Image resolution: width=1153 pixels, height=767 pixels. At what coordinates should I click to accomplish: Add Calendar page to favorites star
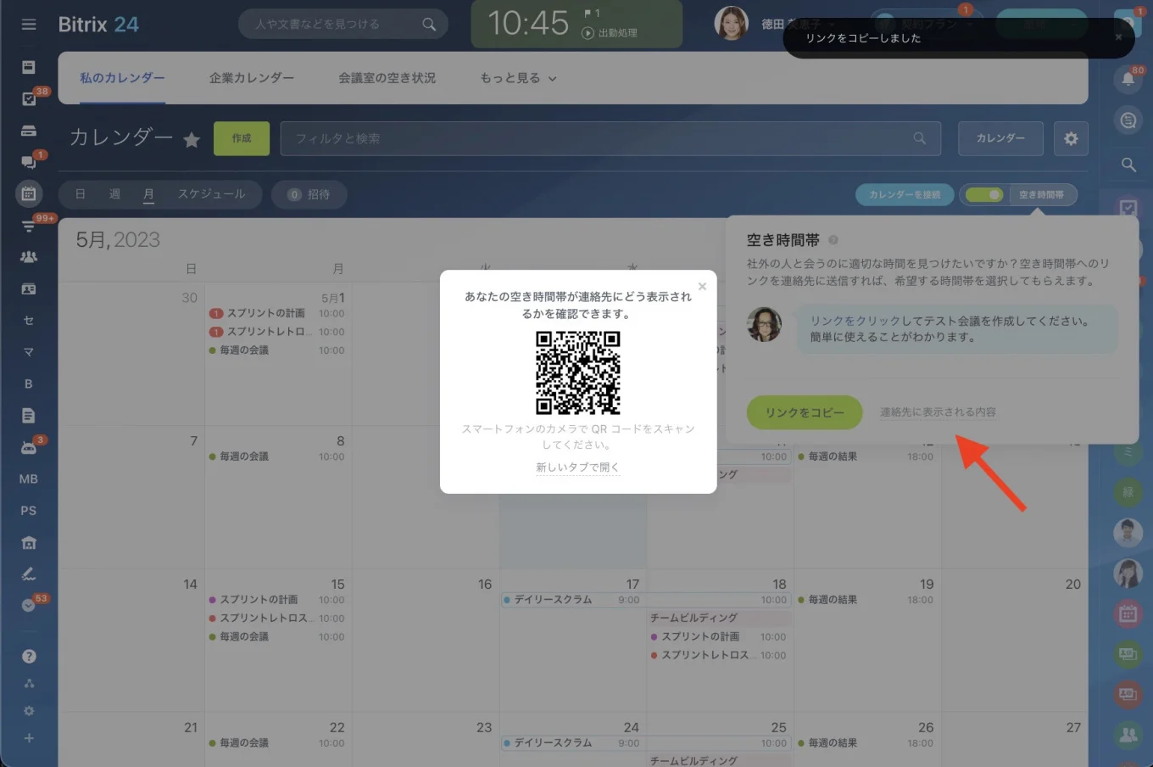pos(192,140)
